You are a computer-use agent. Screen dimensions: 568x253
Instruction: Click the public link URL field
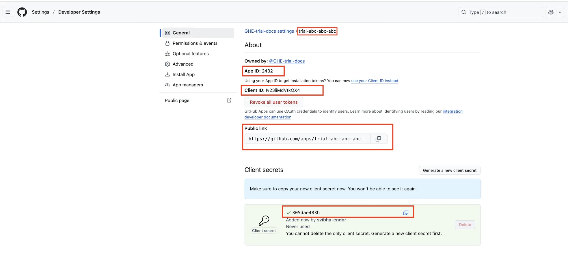[307, 139]
